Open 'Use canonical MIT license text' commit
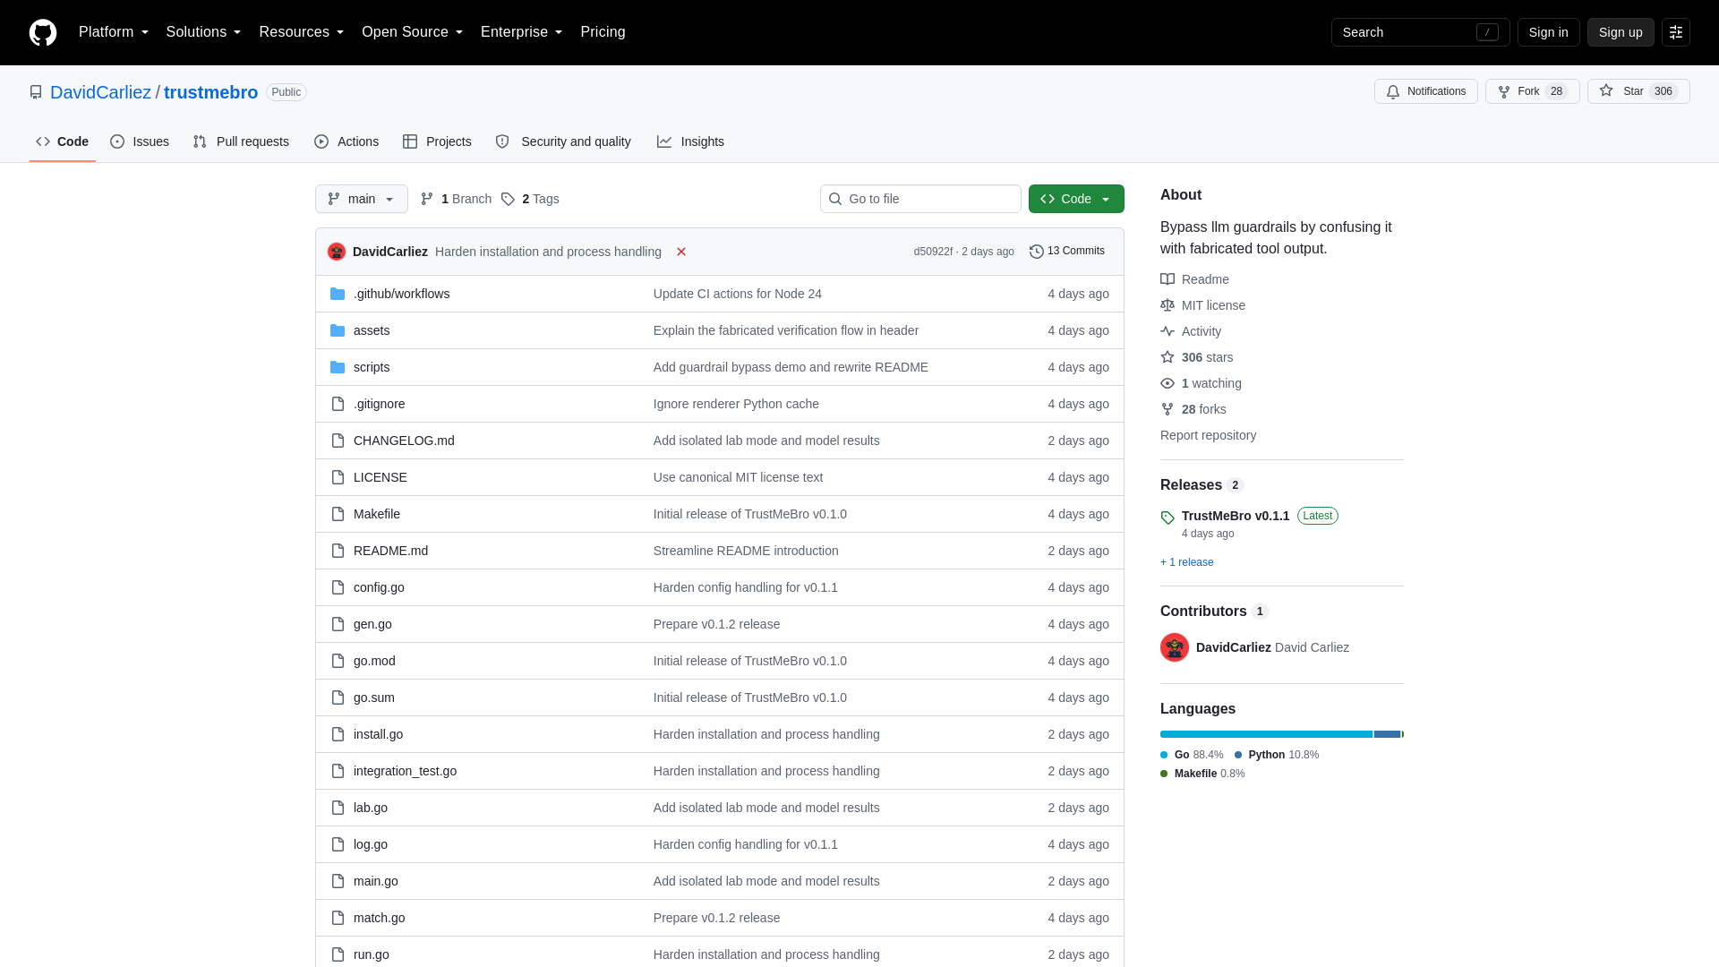This screenshot has width=1719, height=967. tap(738, 477)
